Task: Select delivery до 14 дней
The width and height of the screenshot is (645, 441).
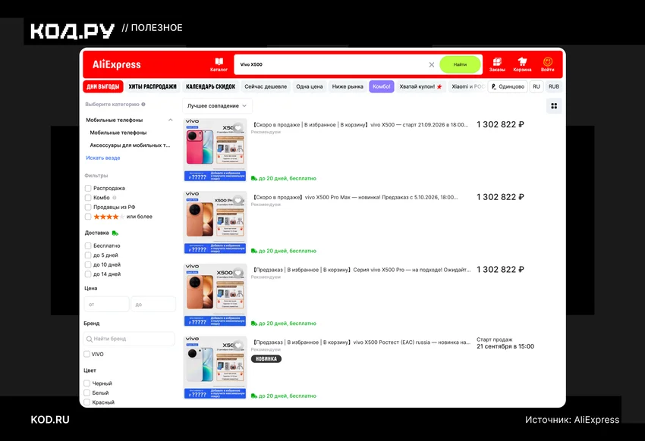Action: tap(88, 274)
